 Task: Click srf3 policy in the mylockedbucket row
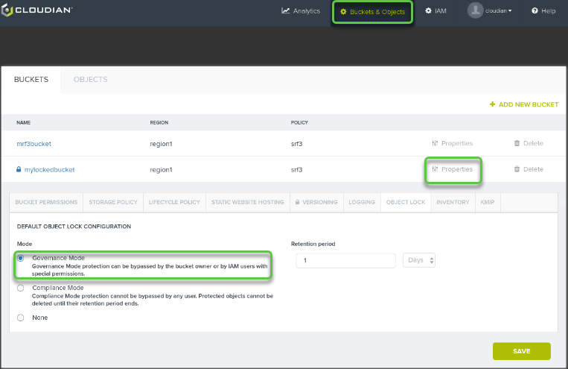[x=296, y=169]
